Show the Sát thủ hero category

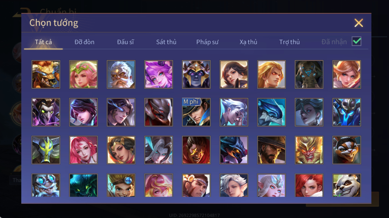point(166,42)
